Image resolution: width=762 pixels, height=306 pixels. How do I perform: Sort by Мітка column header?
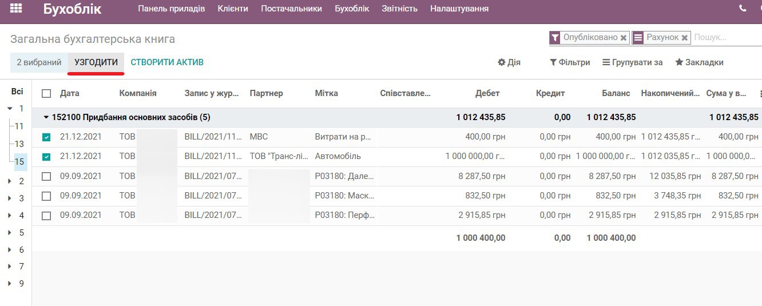(x=327, y=93)
